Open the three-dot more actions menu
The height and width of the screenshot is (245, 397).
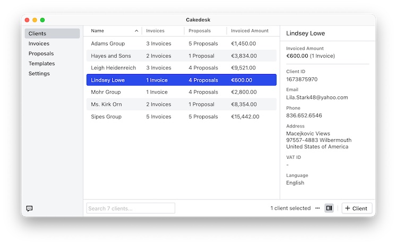[317, 208]
